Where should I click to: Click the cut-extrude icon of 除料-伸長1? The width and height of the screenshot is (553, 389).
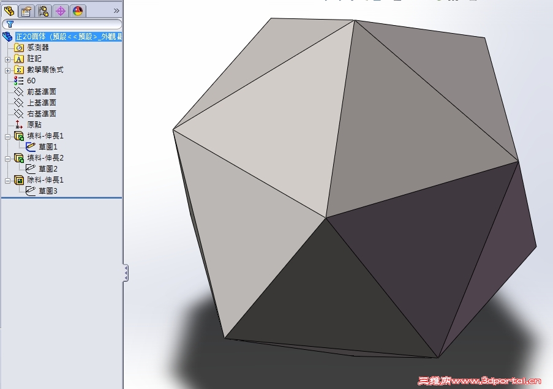[x=19, y=180]
